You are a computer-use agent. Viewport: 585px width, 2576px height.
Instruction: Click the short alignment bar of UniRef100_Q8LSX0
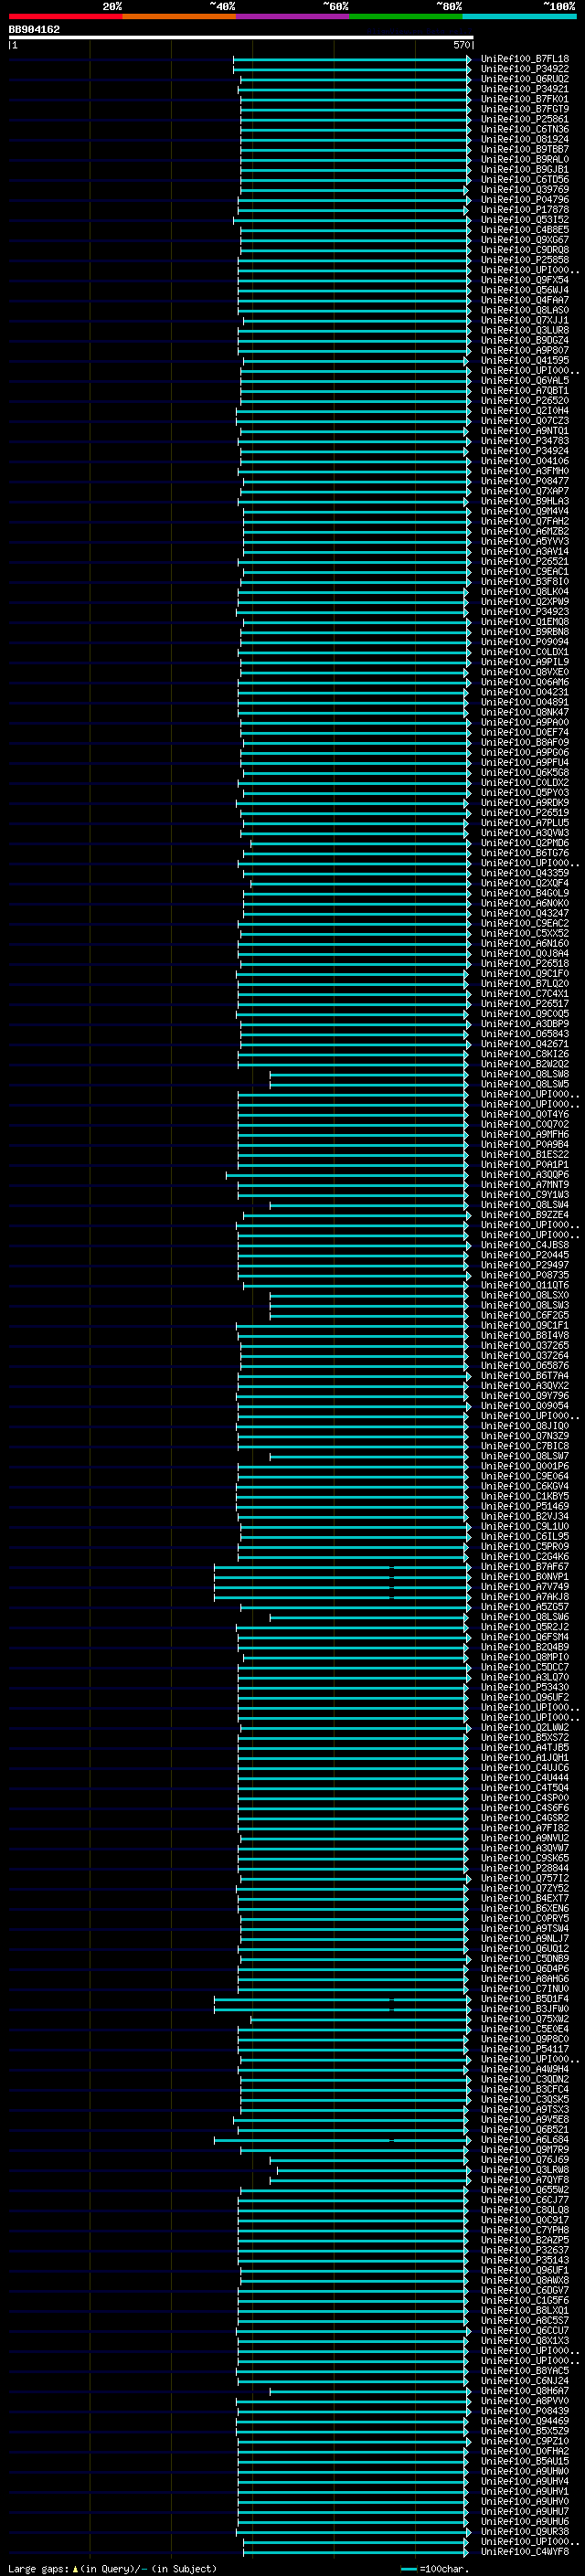[x=368, y=1295]
